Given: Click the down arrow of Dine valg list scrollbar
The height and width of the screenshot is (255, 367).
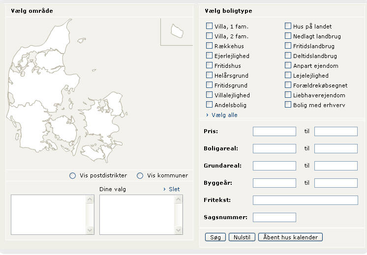Looking at the screenshot, I should (x=179, y=230).
